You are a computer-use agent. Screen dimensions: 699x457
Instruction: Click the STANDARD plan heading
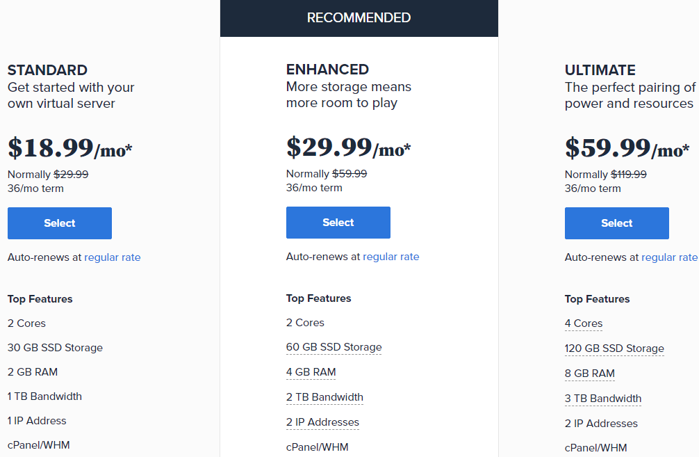point(47,70)
